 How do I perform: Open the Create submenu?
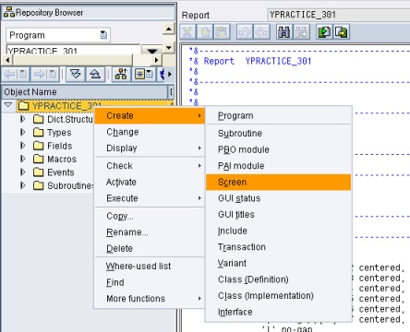coord(150,115)
